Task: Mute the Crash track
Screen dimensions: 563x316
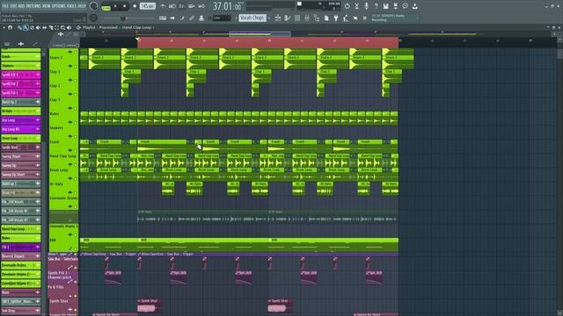Action: (76, 151)
